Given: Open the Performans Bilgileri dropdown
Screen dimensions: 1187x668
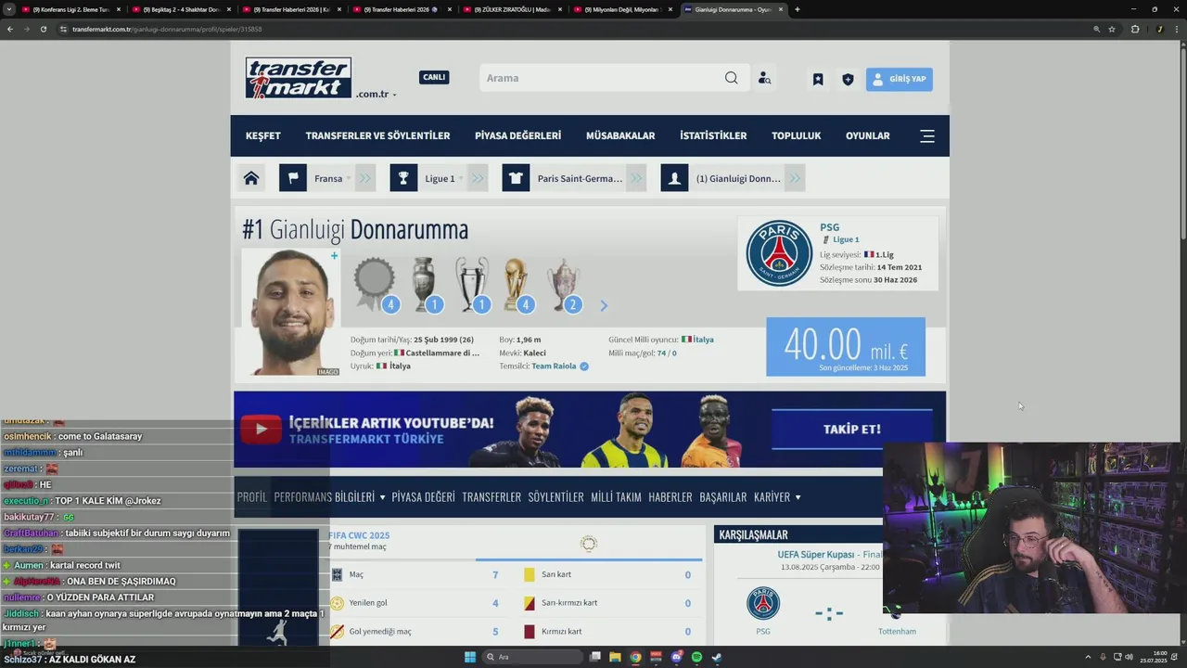Looking at the screenshot, I should tap(329, 497).
